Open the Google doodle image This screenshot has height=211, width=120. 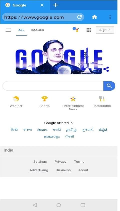coord(59,57)
